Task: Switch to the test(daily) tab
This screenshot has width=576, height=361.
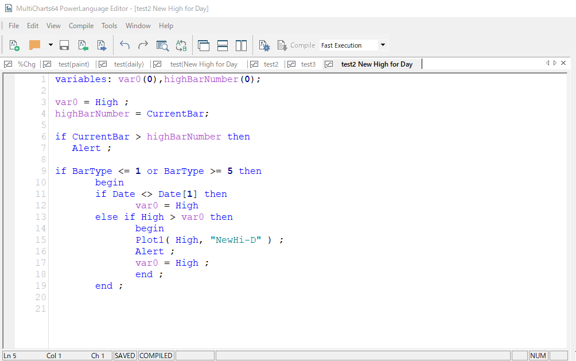Action: [x=122, y=64]
